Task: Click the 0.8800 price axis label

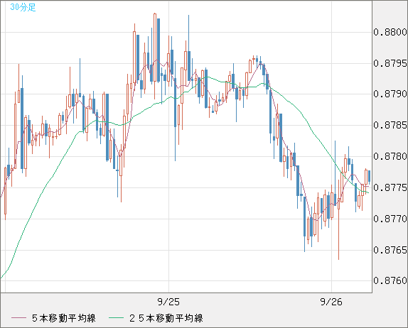Action: coord(390,32)
